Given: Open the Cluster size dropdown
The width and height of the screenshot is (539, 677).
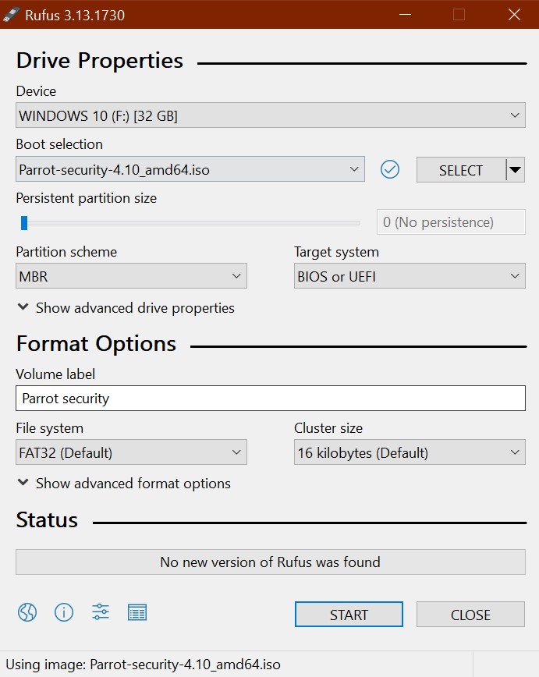Looking at the screenshot, I should 410,452.
